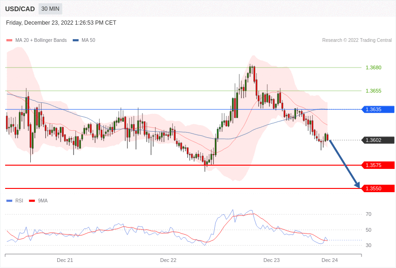Click the Friday, December 23, 2022 timestamp
The width and height of the screenshot is (396, 268).
(61, 23)
